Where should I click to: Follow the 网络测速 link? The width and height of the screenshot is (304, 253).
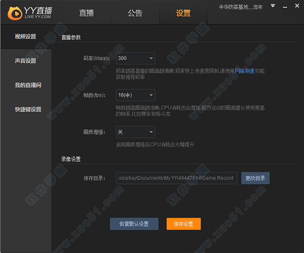245,71
